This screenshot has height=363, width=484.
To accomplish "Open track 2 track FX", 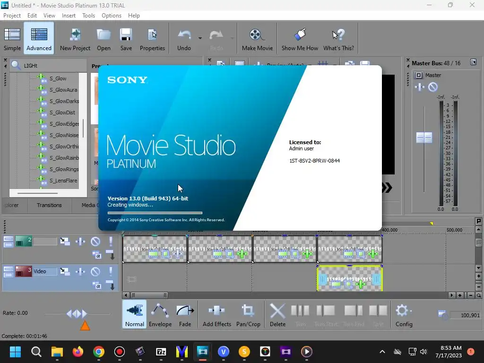I will [x=80, y=241].
